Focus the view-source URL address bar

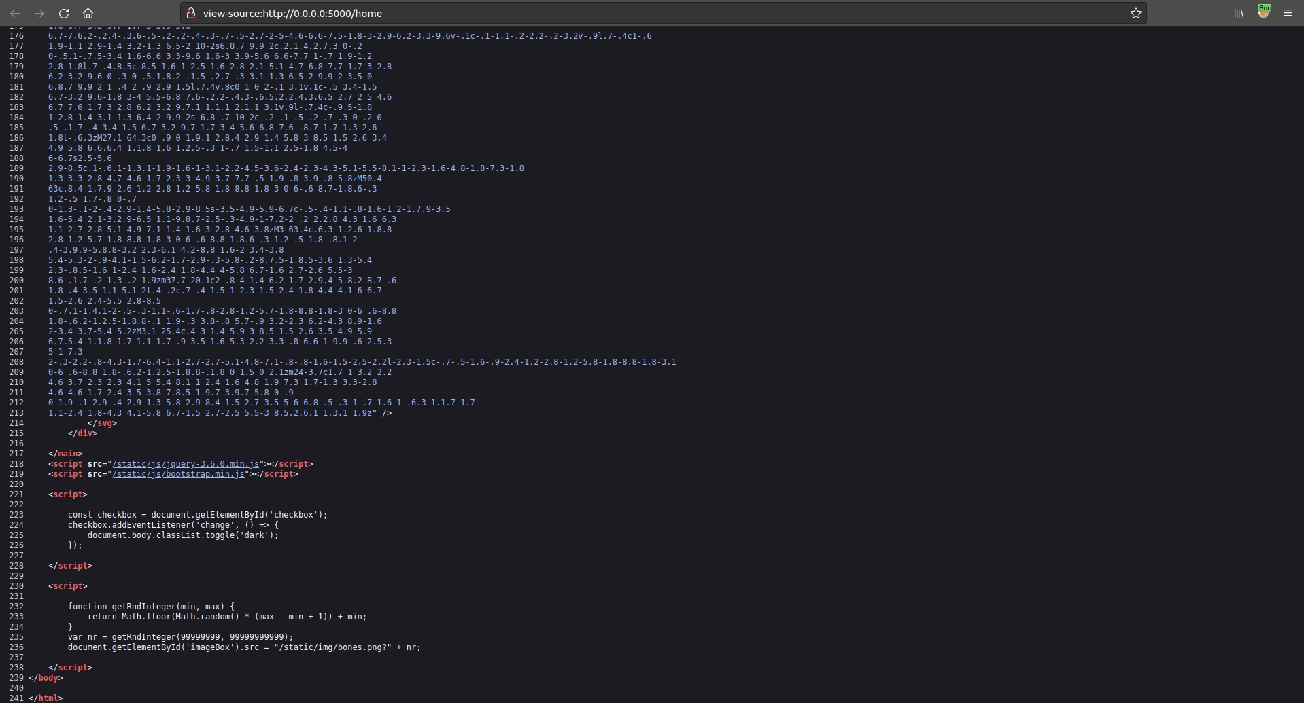(612, 13)
